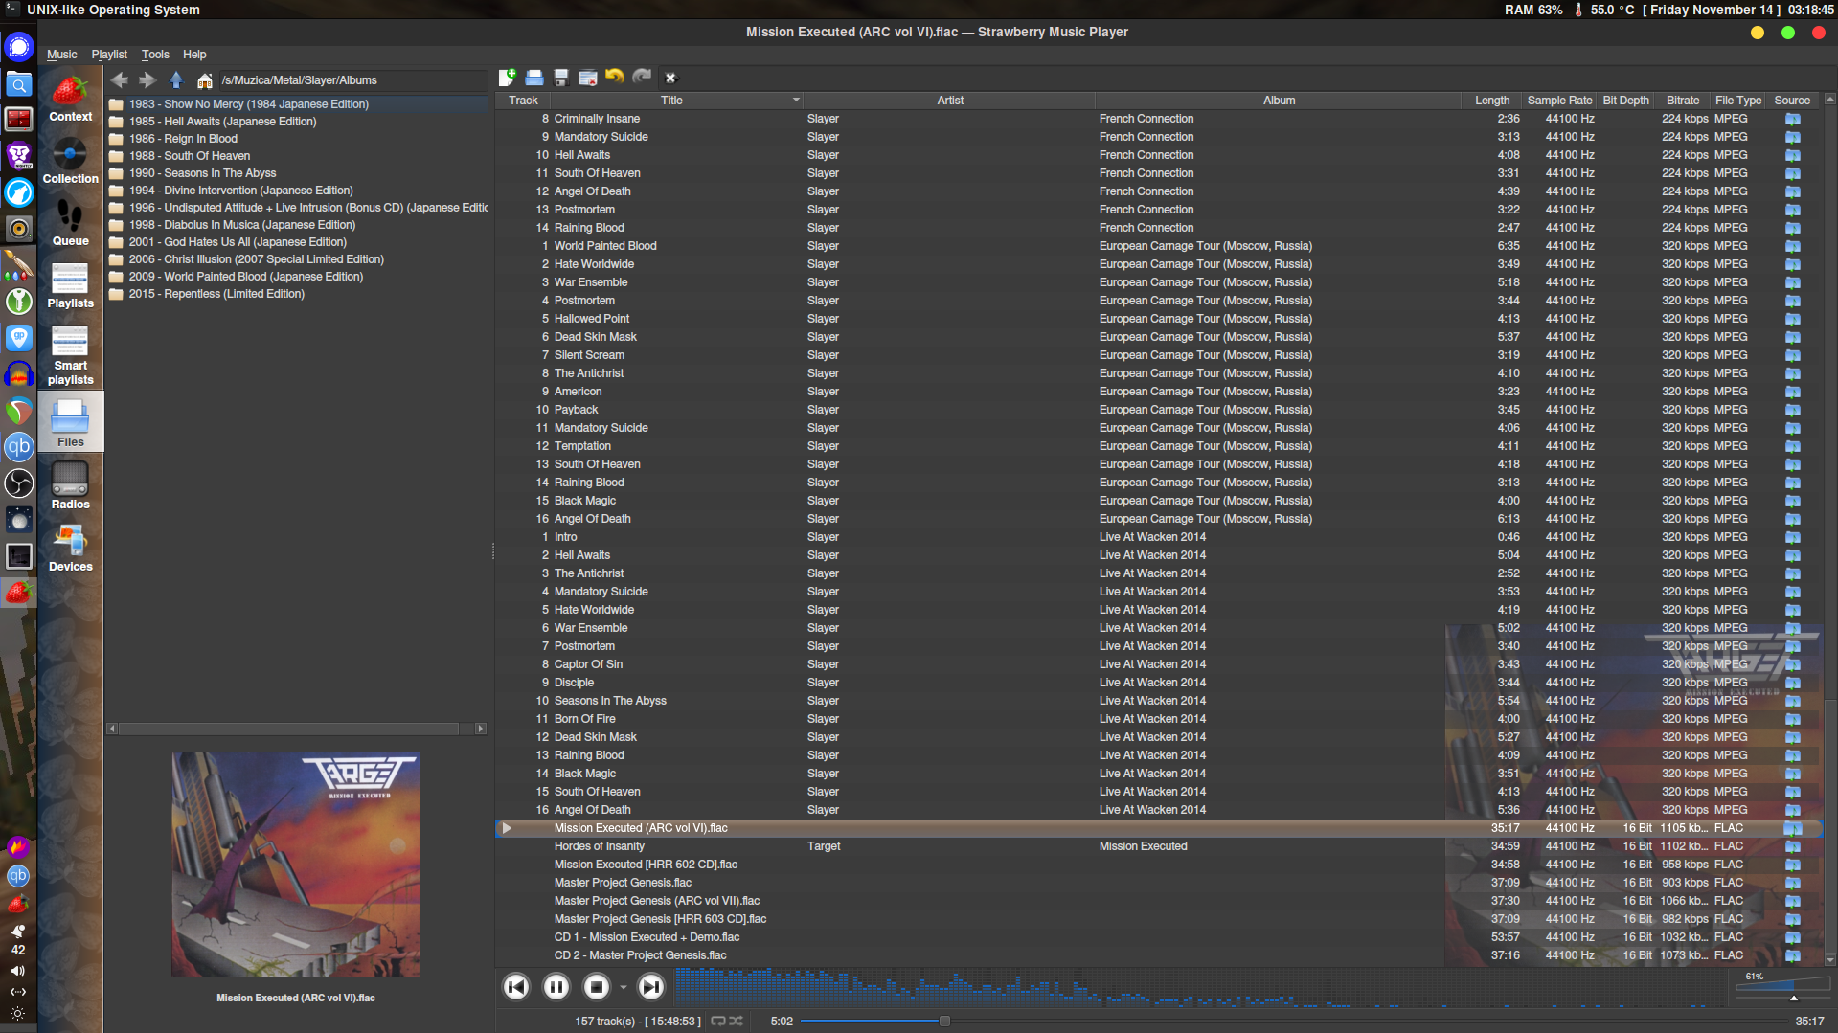
Task: Skip to the next track
Action: click(651, 987)
